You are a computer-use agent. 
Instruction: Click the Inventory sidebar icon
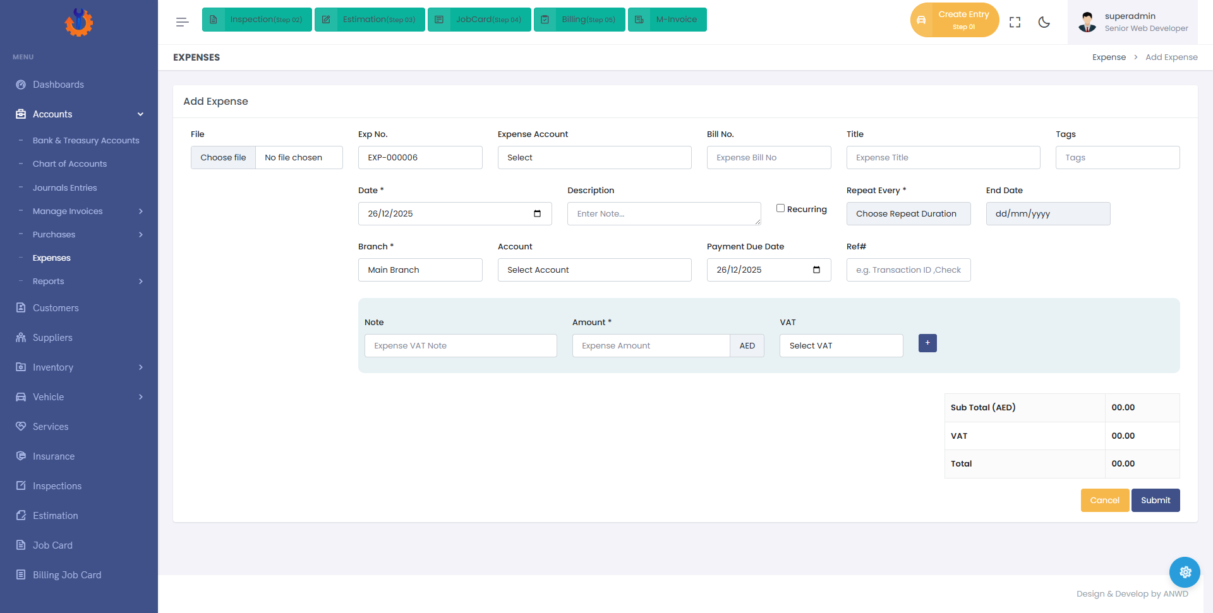(x=21, y=367)
